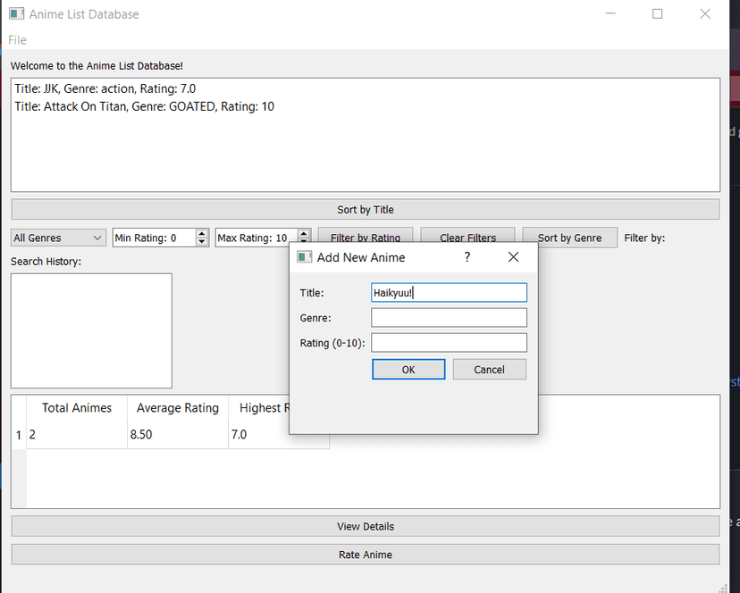Click the Title field containing Haikyuu!

(x=449, y=293)
